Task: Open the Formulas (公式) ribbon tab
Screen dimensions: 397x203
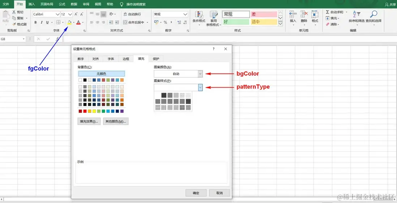Action: pyautogui.click(x=62, y=4)
